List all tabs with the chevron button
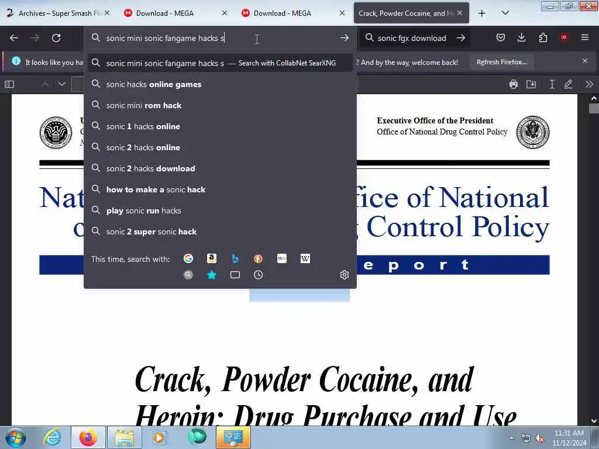 click(505, 13)
